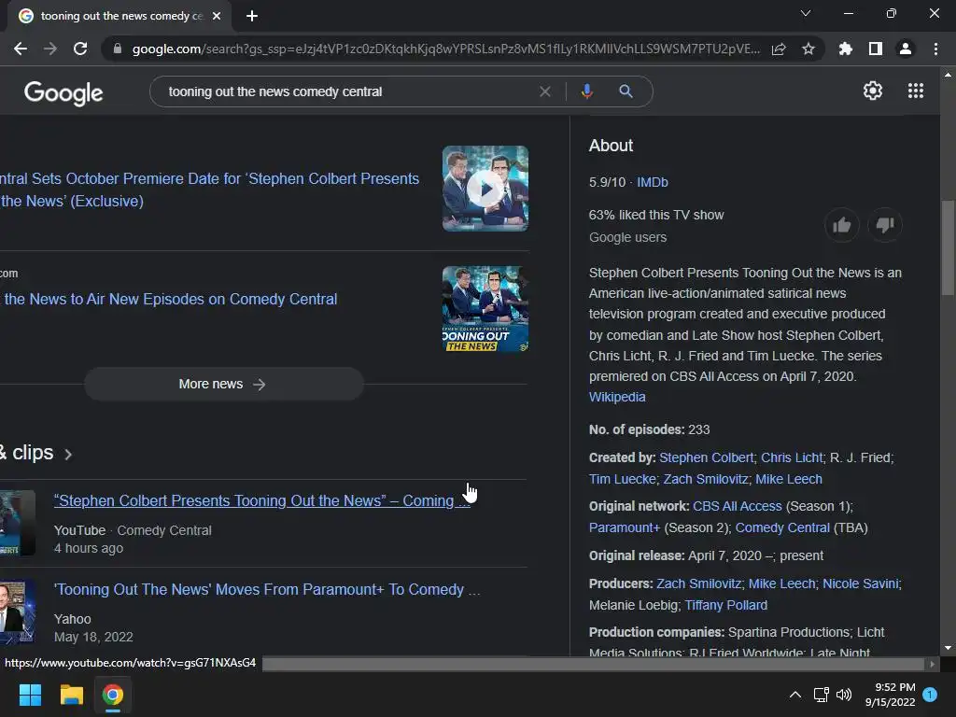The width and height of the screenshot is (956, 717).
Task: Click the Chrome address bar URL
Action: tap(445, 49)
